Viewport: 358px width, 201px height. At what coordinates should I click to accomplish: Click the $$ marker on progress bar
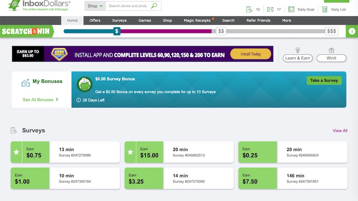pyautogui.click(x=221, y=31)
